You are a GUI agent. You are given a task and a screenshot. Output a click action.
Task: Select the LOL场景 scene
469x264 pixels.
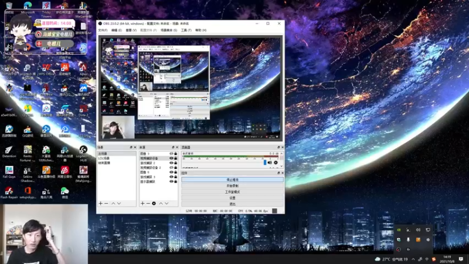pos(117,158)
